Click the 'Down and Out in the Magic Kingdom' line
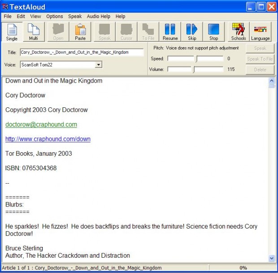Image resolution: width=278 pixels, height=273 pixels. (54, 81)
